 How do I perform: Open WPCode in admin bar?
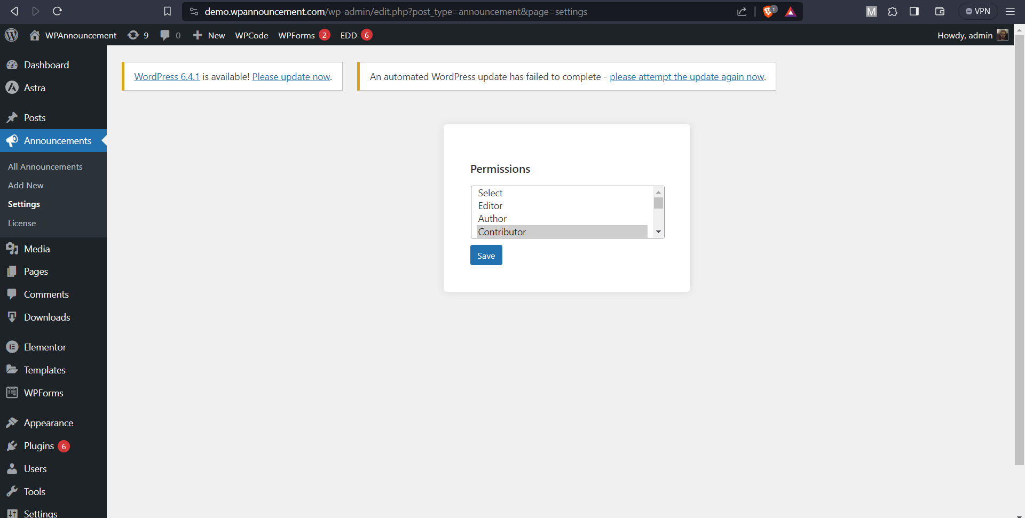pyautogui.click(x=251, y=35)
